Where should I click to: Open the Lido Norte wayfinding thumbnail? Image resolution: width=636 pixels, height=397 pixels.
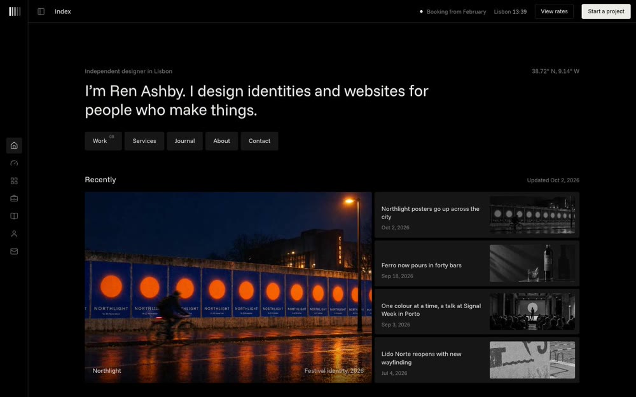532,360
